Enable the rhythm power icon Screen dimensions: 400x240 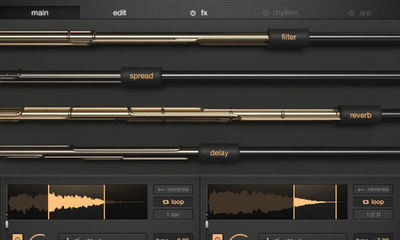point(265,13)
